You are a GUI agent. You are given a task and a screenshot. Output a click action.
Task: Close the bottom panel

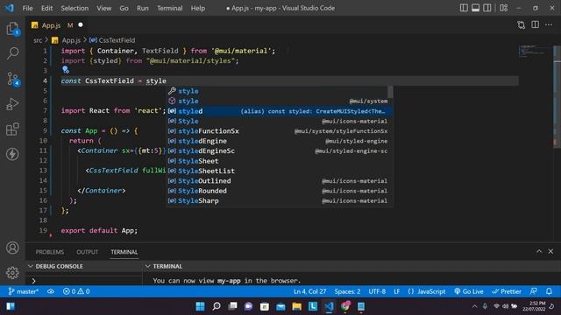pos(550,252)
